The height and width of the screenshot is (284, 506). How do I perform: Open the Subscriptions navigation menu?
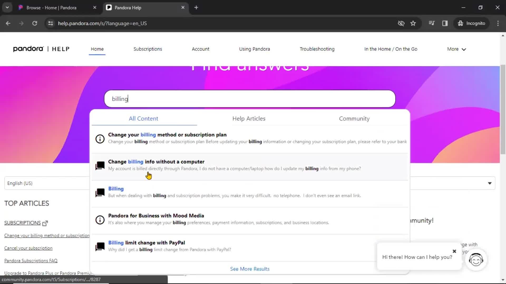pos(148,49)
